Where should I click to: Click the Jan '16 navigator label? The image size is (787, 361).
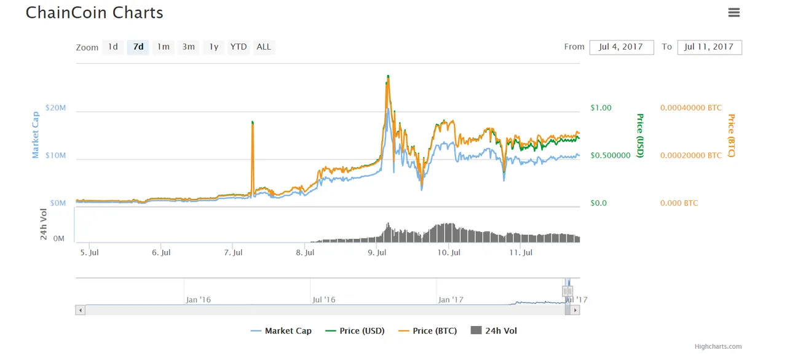pyautogui.click(x=198, y=300)
